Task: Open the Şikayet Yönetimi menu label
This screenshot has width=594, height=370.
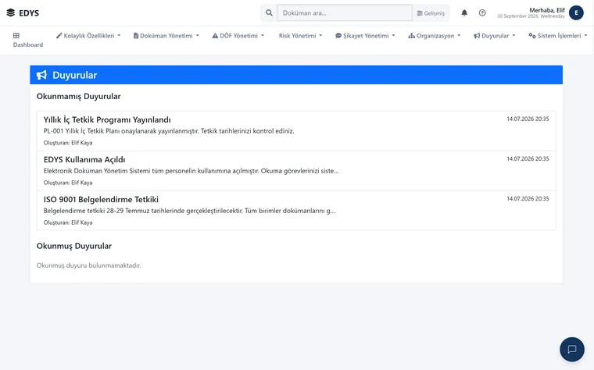Action: click(366, 36)
